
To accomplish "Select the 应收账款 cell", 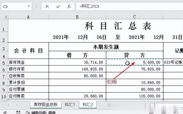I will click(28, 76).
